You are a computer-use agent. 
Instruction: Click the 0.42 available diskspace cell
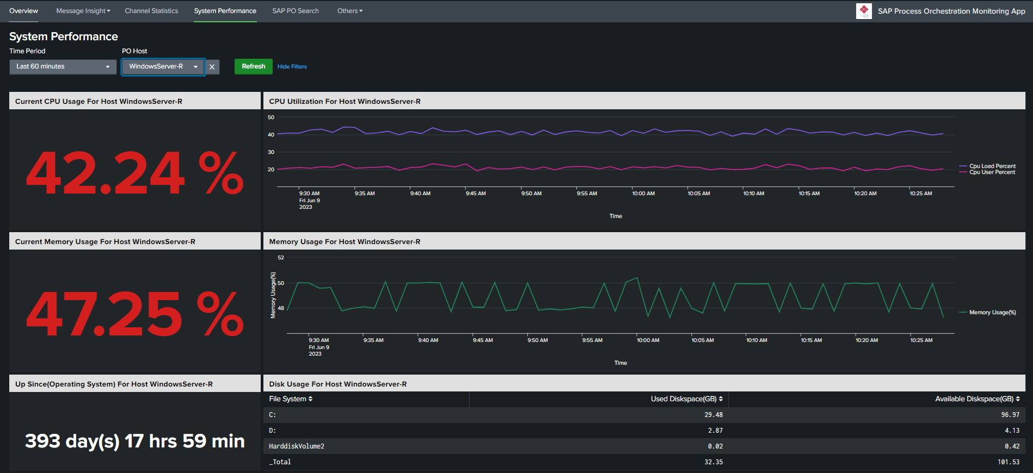click(x=1012, y=446)
